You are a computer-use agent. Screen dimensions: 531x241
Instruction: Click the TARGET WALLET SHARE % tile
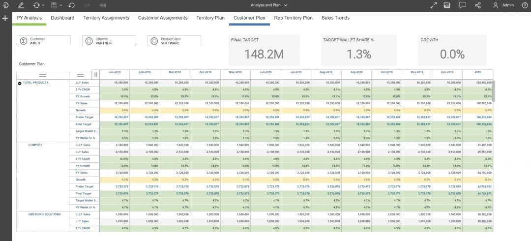coord(359,50)
